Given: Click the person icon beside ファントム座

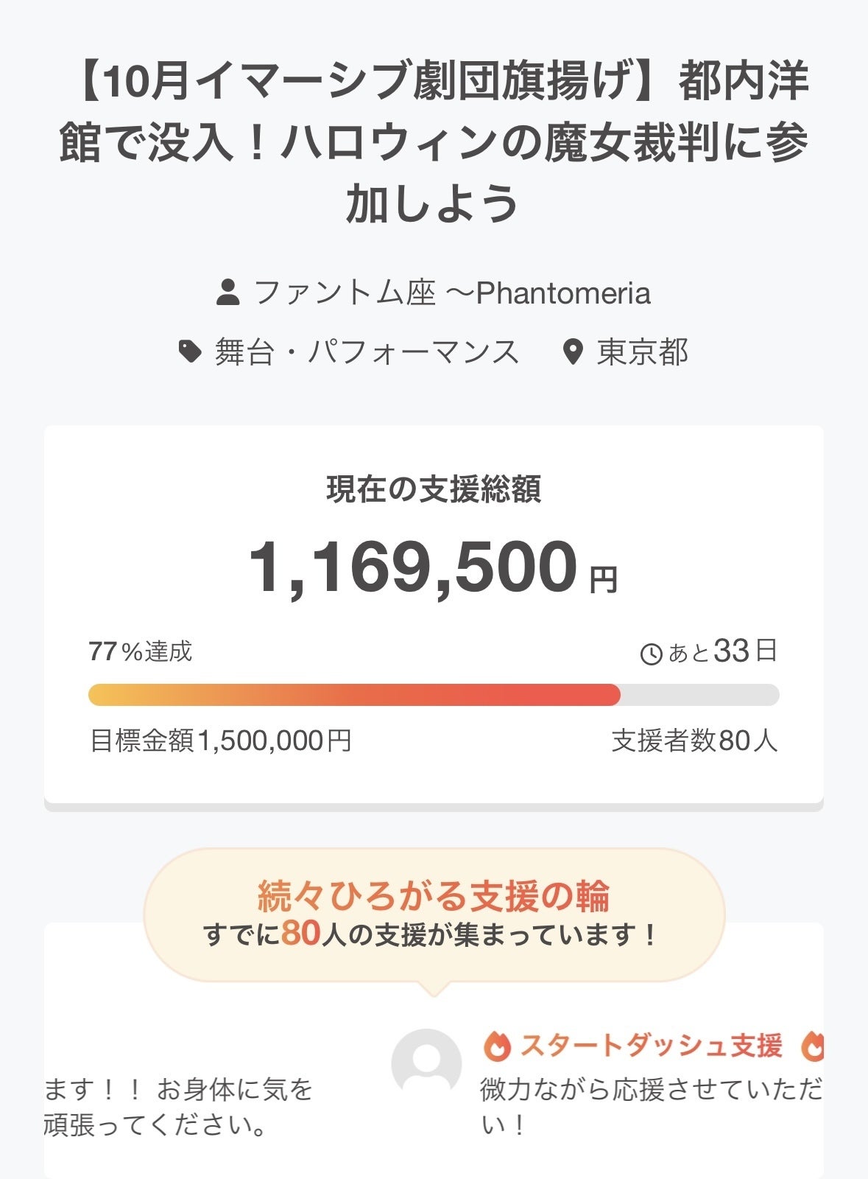Looking at the screenshot, I should point(228,293).
